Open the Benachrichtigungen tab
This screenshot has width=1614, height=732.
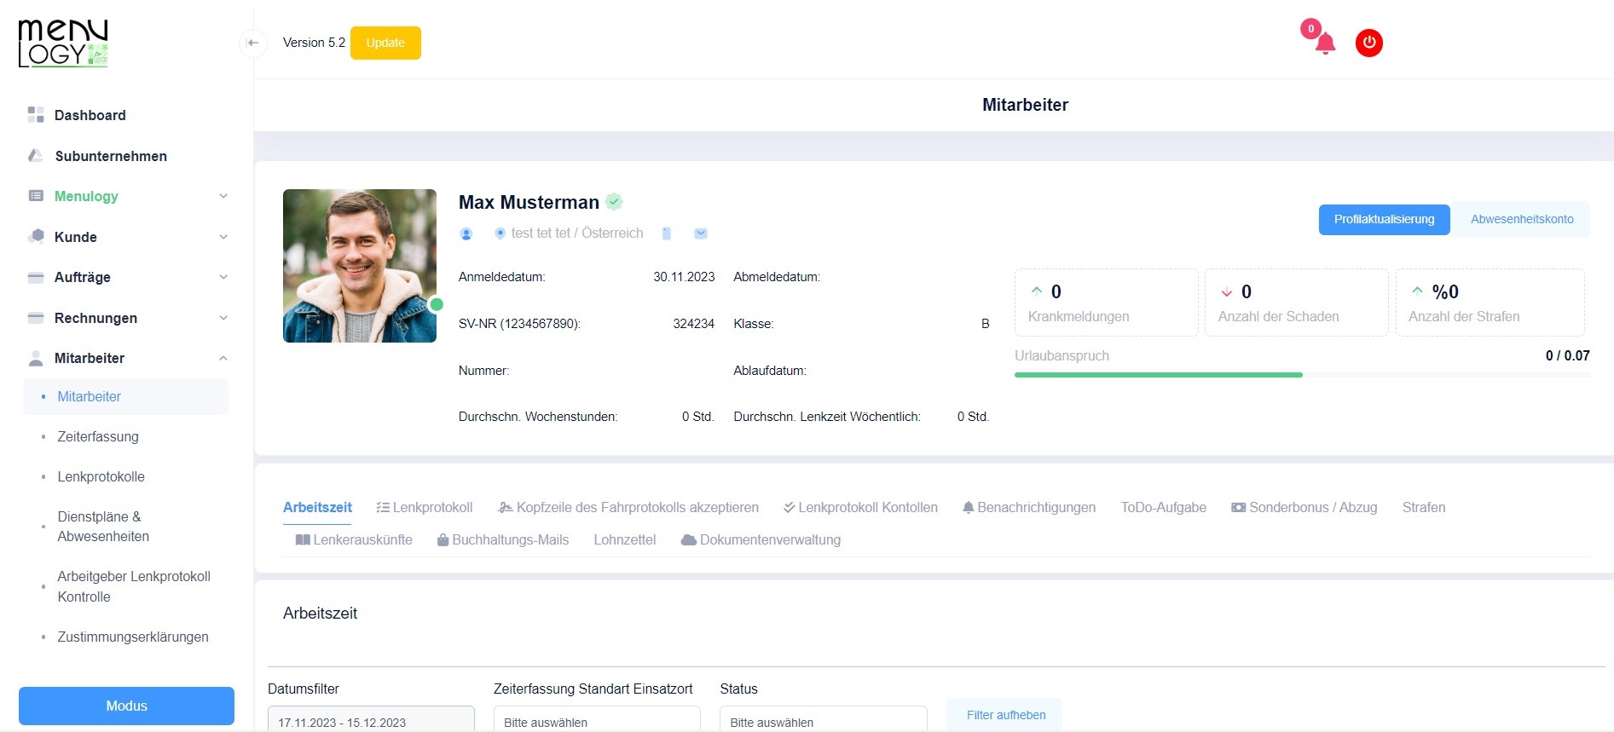pyautogui.click(x=1029, y=507)
